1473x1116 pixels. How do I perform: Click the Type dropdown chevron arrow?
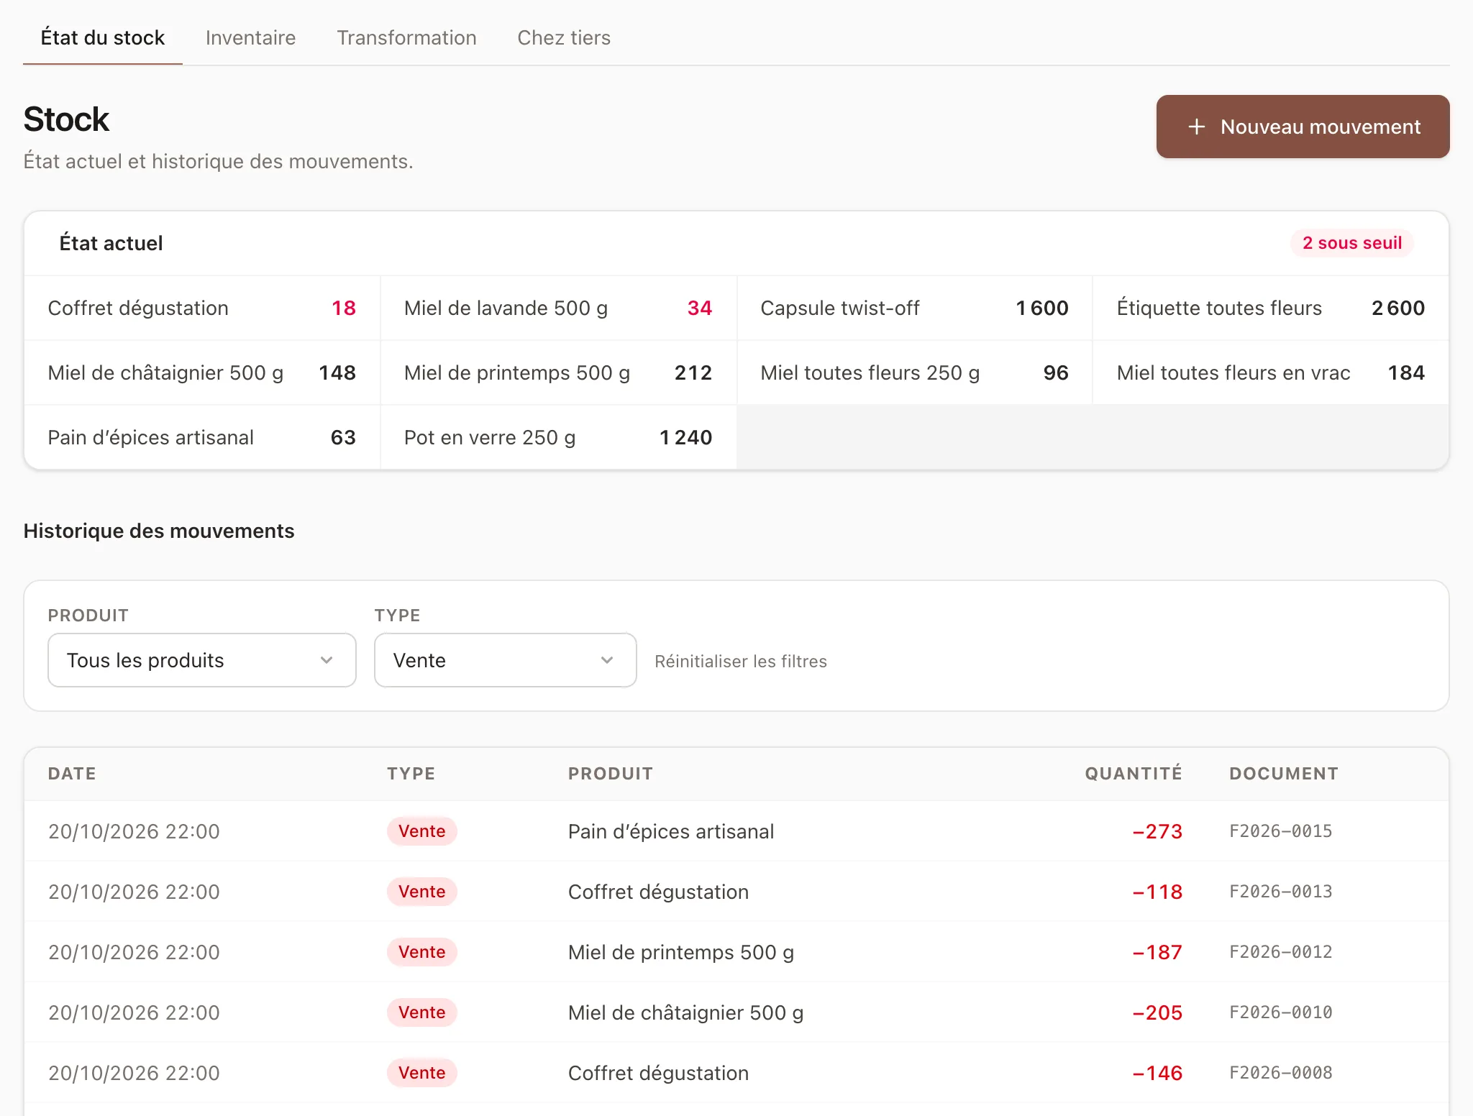[607, 660]
